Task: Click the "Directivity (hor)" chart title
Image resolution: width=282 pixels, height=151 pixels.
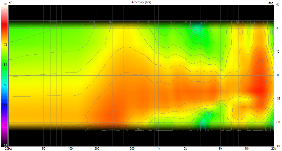Action: [x=141, y=2]
